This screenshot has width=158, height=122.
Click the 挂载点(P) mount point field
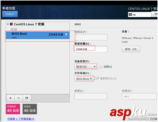point(91,37)
